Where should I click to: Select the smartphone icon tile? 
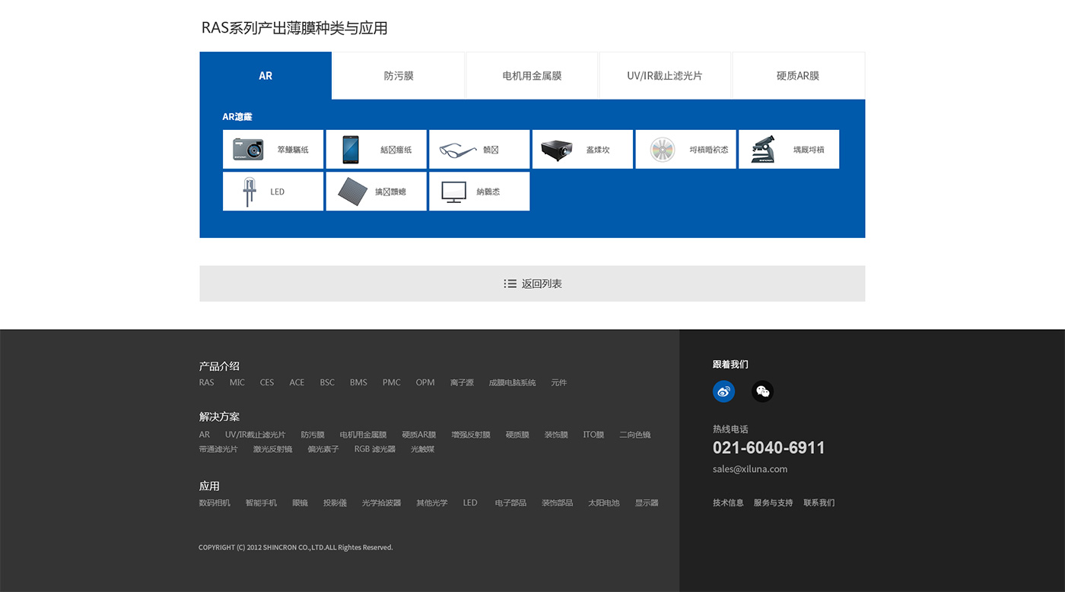[x=376, y=149]
